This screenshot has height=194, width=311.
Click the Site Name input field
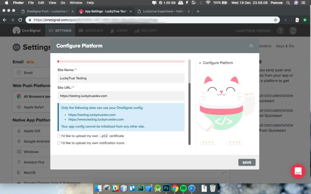coord(121,78)
